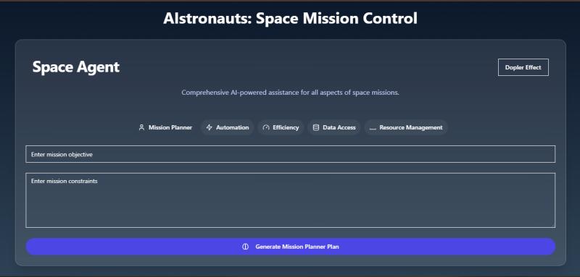580x277 pixels.
Task: Focus the mission objective input field
Action: (291, 154)
